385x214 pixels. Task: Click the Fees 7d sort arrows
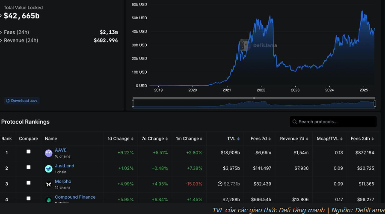point(269,139)
